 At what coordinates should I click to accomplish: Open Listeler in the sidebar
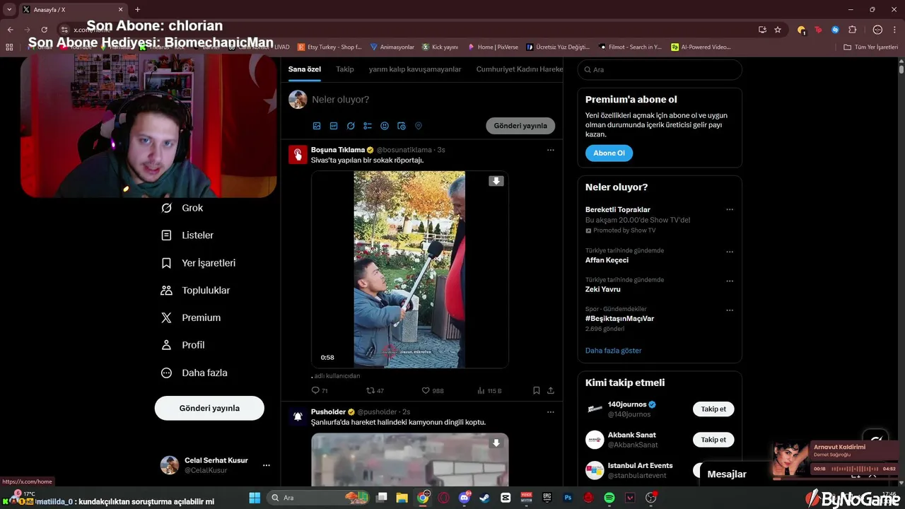click(187, 235)
